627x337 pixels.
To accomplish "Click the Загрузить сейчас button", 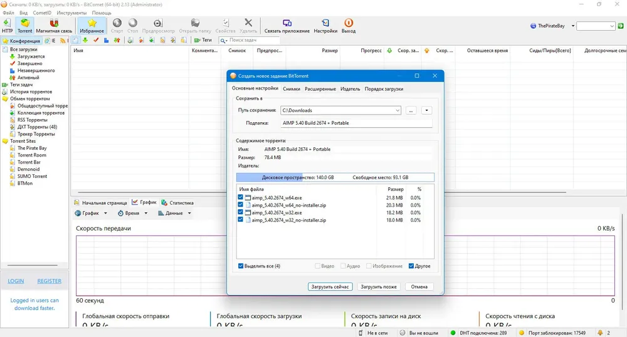I will click(330, 287).
